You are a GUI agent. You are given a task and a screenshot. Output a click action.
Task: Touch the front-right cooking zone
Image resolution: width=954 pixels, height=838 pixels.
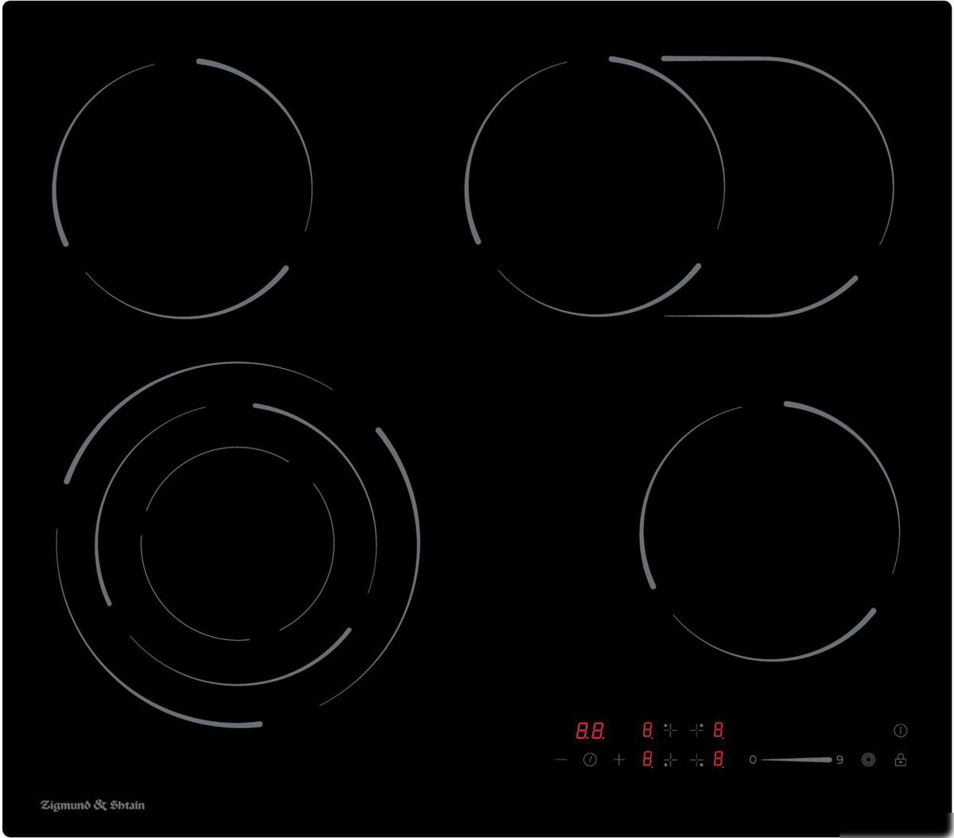[x=770, y=531]
